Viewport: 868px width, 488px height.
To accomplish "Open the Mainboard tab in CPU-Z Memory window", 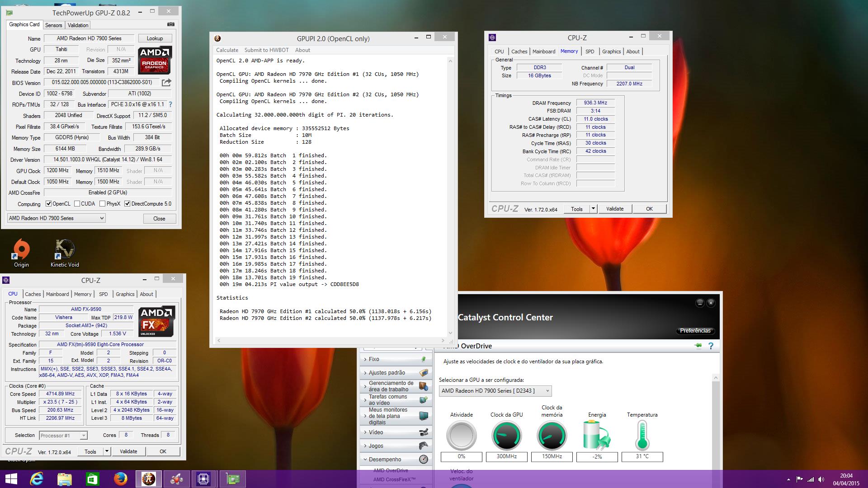I will coord(543,52).
